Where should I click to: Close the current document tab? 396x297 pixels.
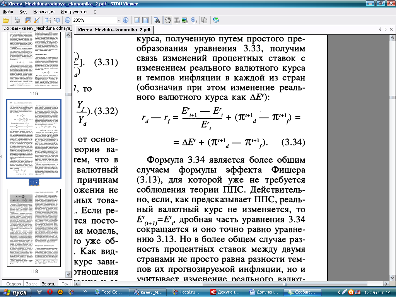point(391,29)
